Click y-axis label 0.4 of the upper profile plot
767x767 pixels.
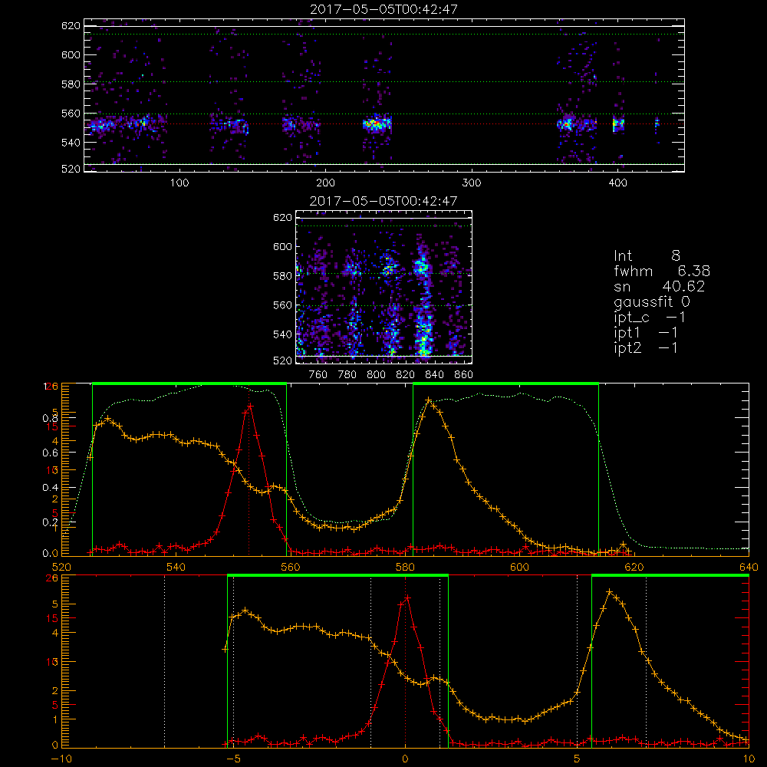click(x=50, y=488)
